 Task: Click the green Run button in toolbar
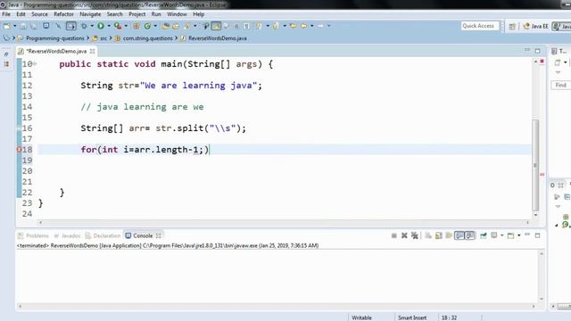pos(101,26)
